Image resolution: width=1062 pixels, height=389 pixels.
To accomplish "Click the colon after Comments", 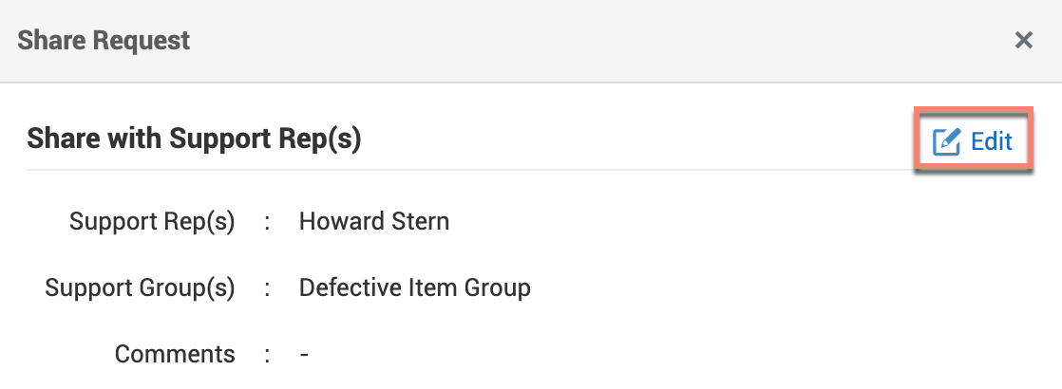I will 268,354.
